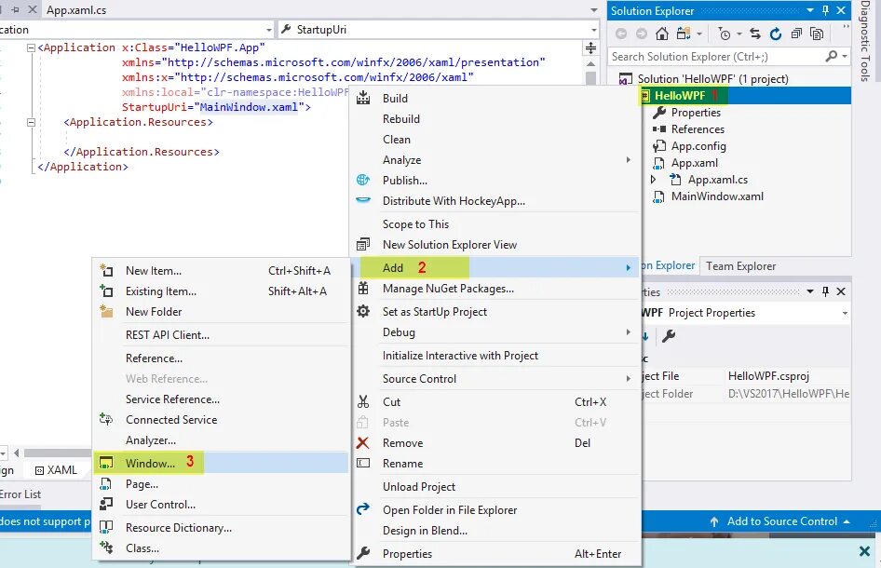Pin the Solution Explorer panel
This screenshot has height=568, width=881.
coord(825,10)
